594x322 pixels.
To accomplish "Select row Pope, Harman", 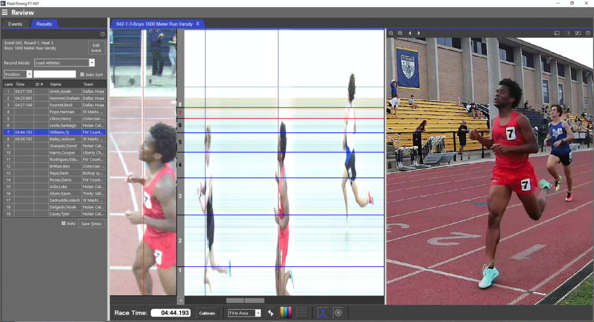I will (x=54, y=112).
